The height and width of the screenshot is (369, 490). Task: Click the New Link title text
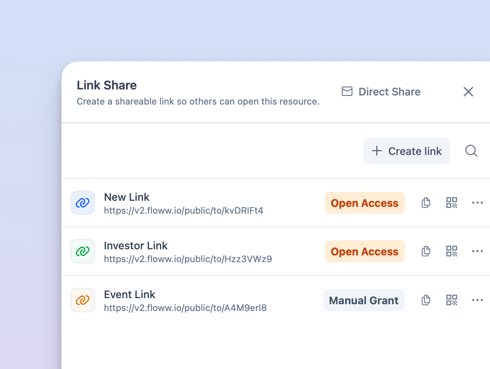tap(127, 197)
